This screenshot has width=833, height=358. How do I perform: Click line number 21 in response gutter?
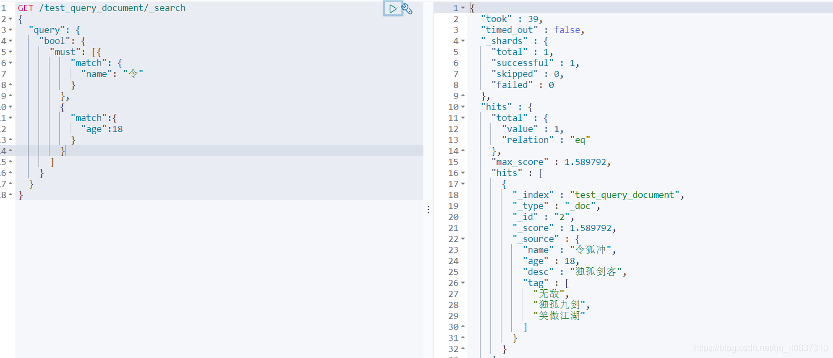[453, 228]
